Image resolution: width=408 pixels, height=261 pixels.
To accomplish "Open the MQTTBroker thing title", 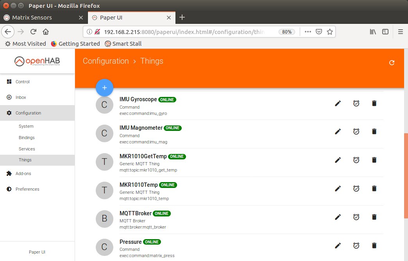I will [x=136, y=213].
